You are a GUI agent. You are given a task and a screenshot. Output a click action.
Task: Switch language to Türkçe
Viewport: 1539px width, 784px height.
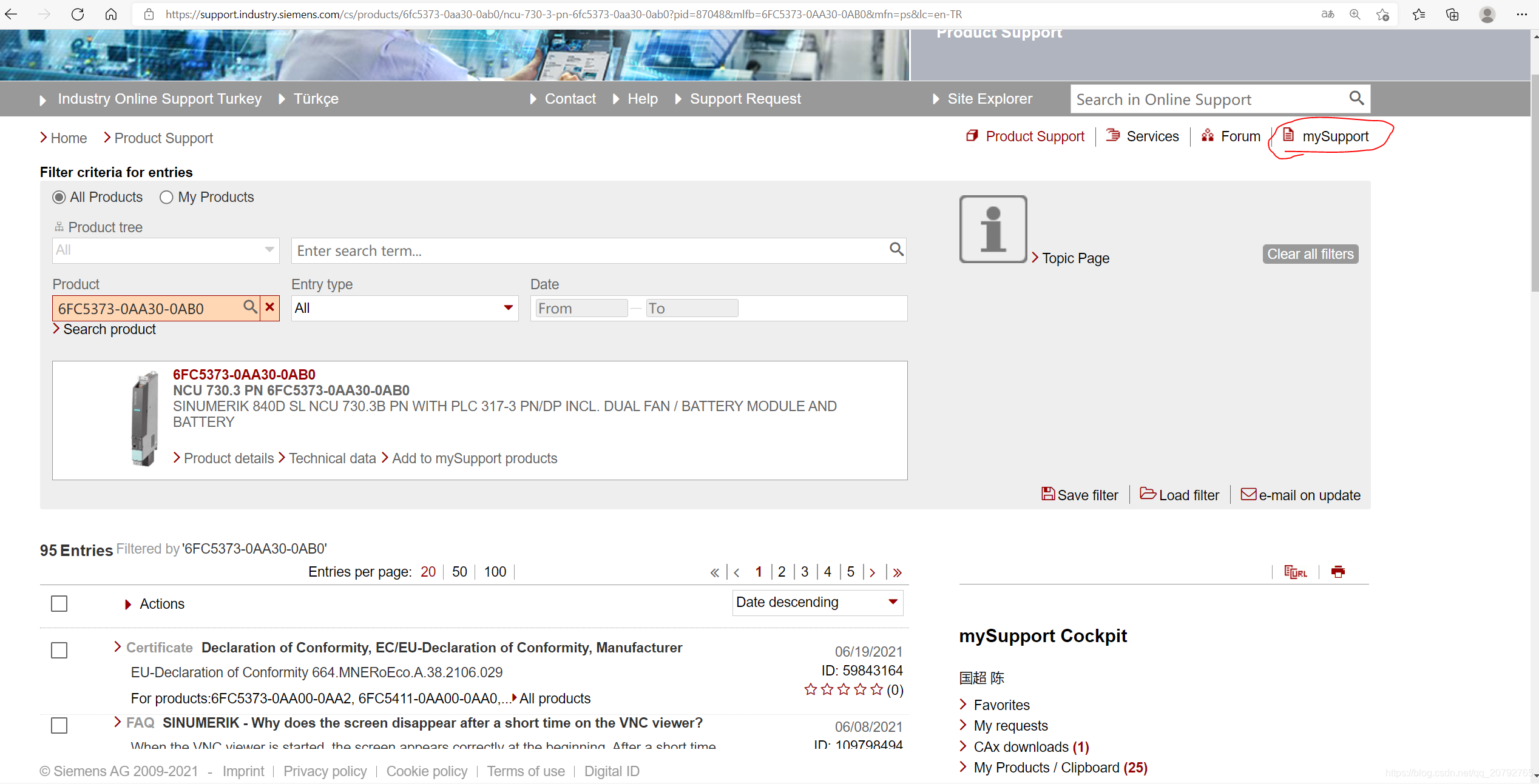click(x=308, y=99)
